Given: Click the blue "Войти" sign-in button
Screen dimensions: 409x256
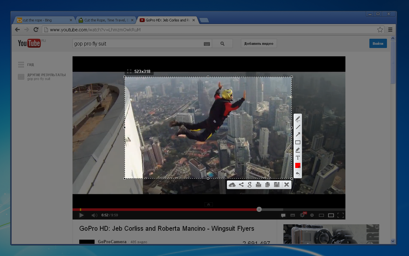Looking at the screenshot, I should [x=378, y=44].
